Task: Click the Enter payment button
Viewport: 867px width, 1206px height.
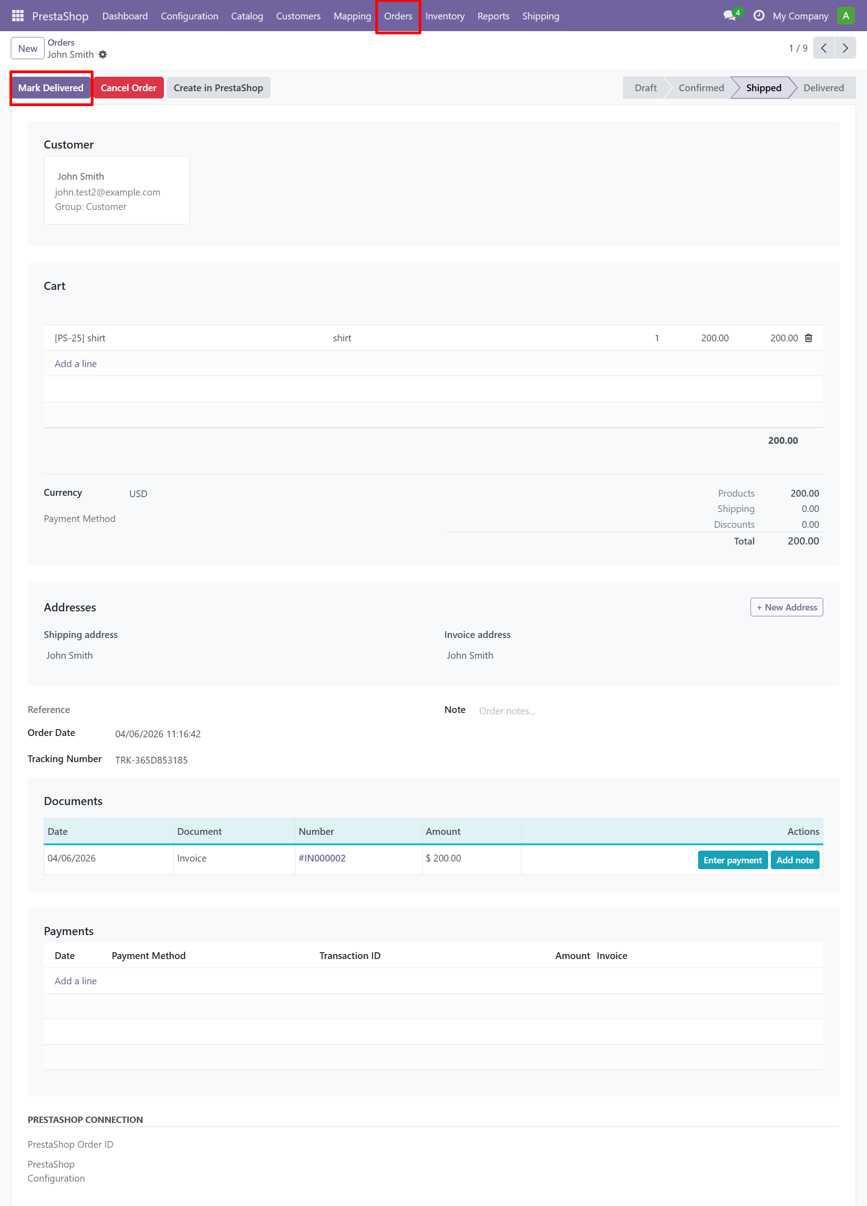Action: pos(732,861)
